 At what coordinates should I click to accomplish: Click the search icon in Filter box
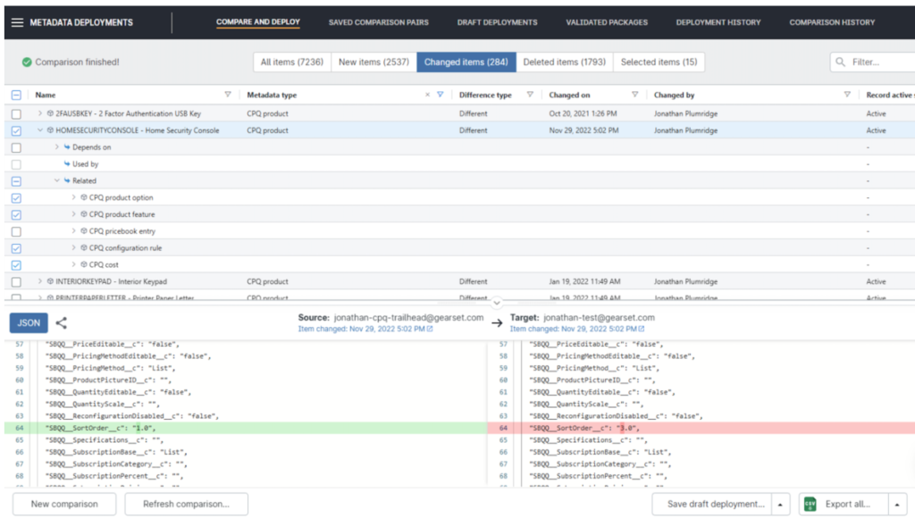pyautogui.click(x=840, y=62)
